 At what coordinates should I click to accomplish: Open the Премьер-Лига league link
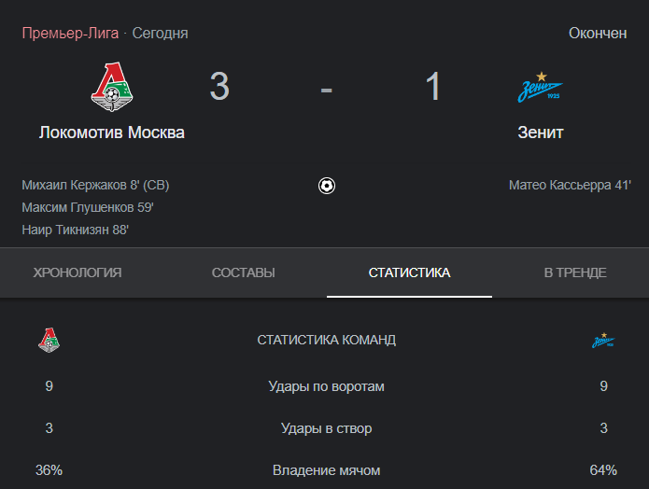click(70, 33)
